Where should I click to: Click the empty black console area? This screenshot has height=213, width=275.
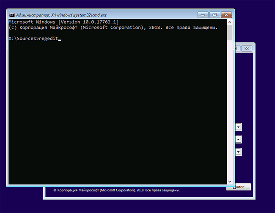pyautogui.click(x=114, y=114)
